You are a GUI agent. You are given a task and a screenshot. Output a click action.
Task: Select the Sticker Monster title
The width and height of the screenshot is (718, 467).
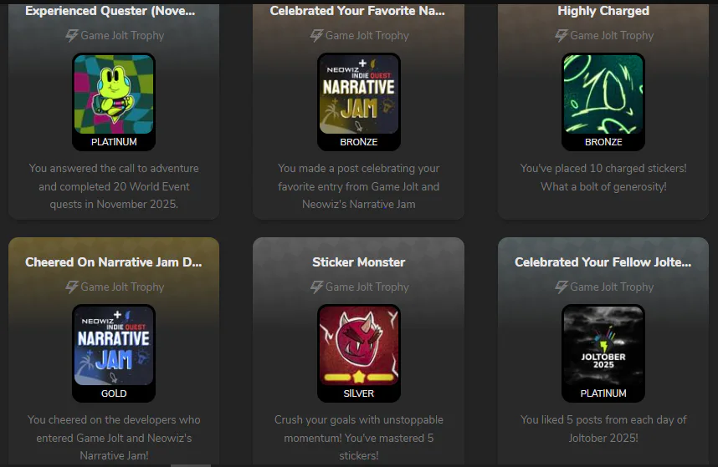tap(358, 262)
